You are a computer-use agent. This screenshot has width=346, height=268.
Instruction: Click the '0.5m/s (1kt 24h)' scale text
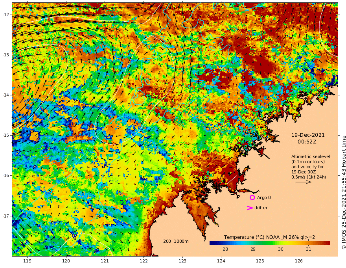[x=309, y=177]
